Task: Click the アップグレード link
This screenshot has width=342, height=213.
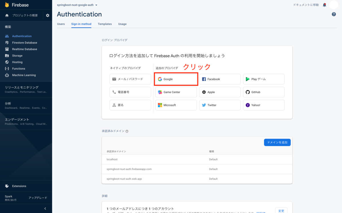Action: (x=38, y=198)
